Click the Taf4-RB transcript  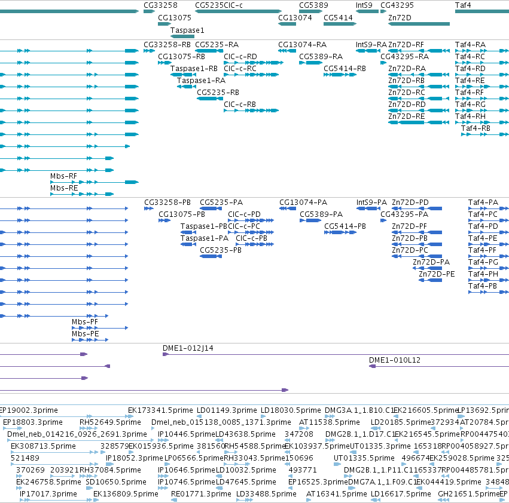485,134
